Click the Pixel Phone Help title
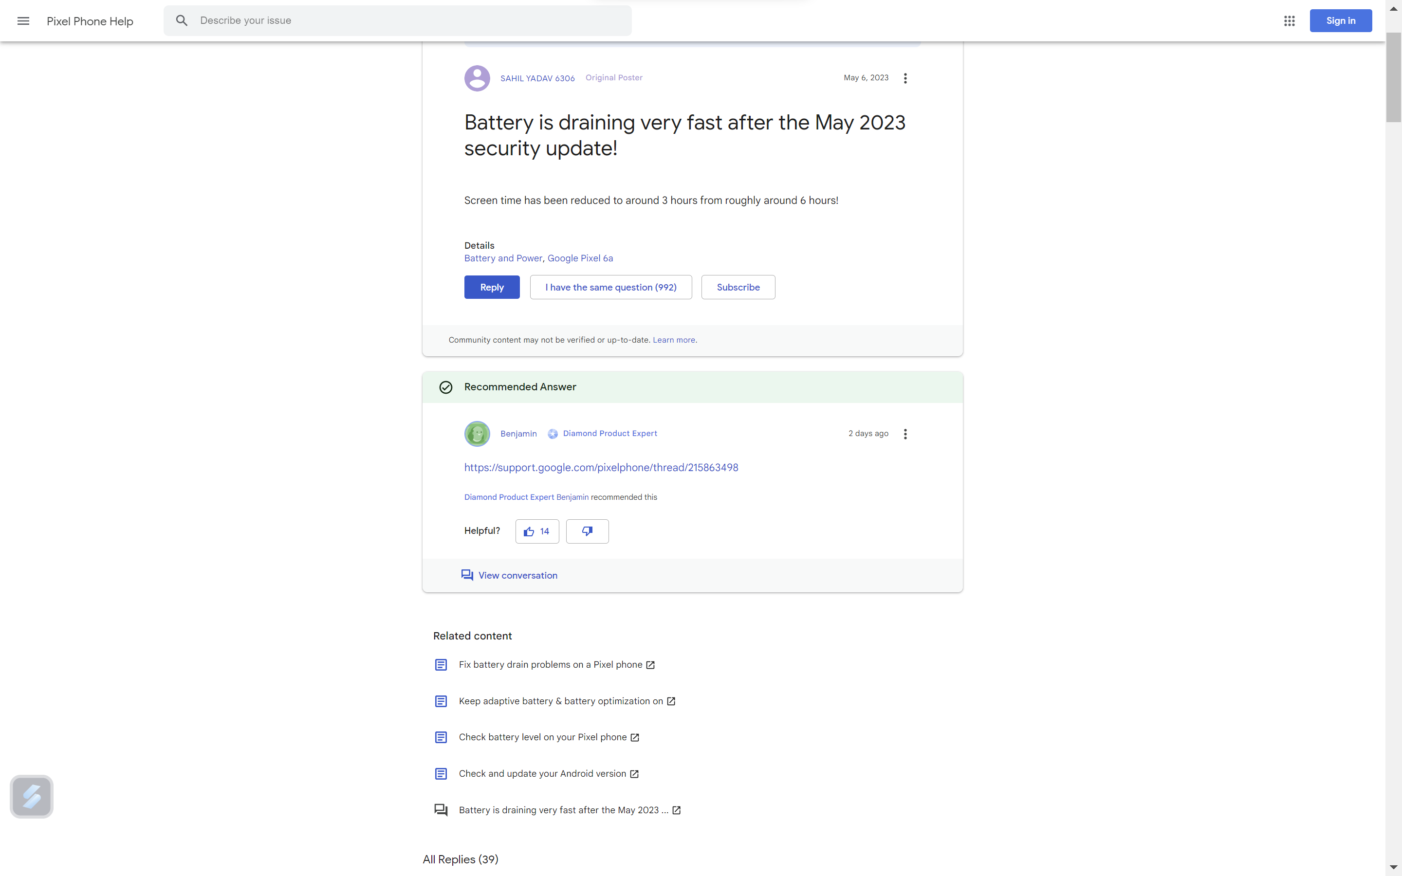Screen dimensions: 1402x876 point(90,21)
